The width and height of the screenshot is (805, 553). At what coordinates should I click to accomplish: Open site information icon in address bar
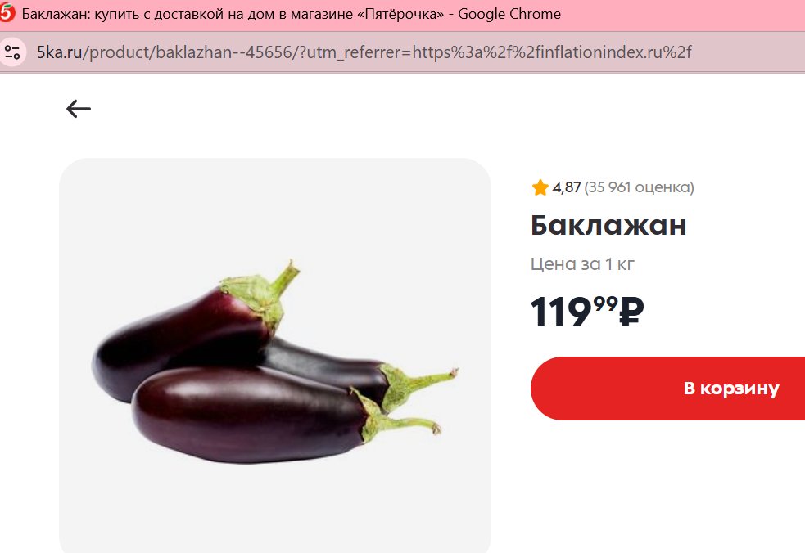point(12,52)
